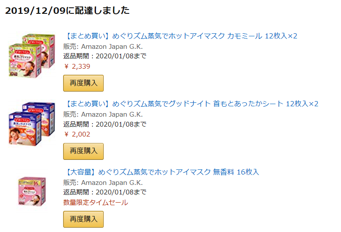Viewport: 341px width, 232px height.
Task: Open the グッドナイト 首もとあったかシート title link
Action: (x=191, y=104)
